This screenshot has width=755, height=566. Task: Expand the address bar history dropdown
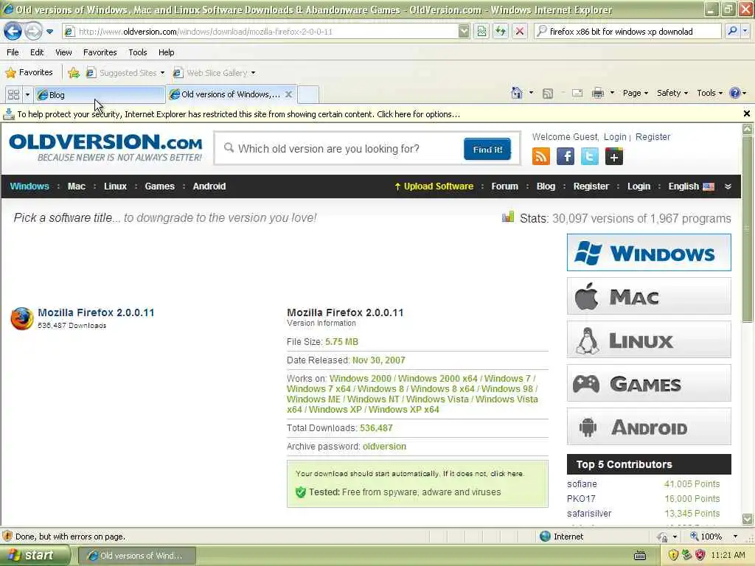pos(464,32)
